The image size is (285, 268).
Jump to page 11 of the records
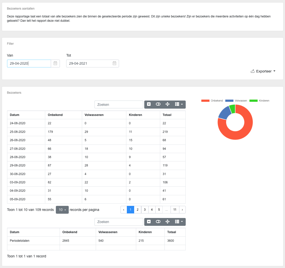pyautogui.click(x=175, y=210)
